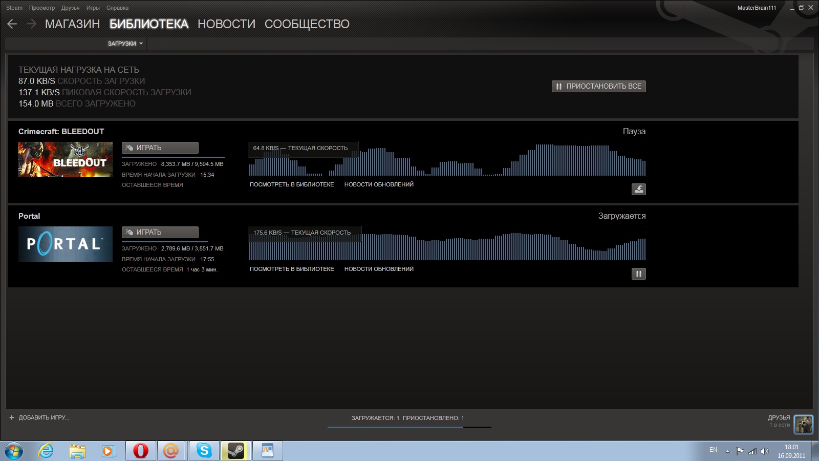Click ИГРАТЬ for Portal
Image resolution: width=819 pixels, height=461 pixels.
160,232
